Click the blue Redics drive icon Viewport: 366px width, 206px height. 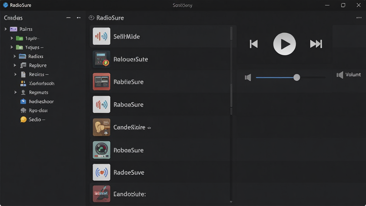23,56
